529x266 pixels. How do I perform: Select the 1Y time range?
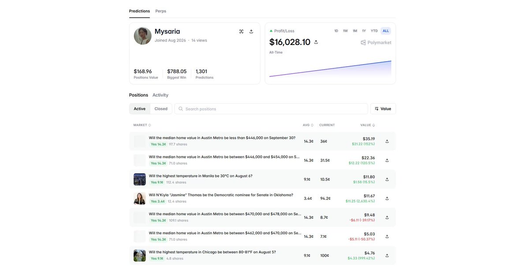364,31
